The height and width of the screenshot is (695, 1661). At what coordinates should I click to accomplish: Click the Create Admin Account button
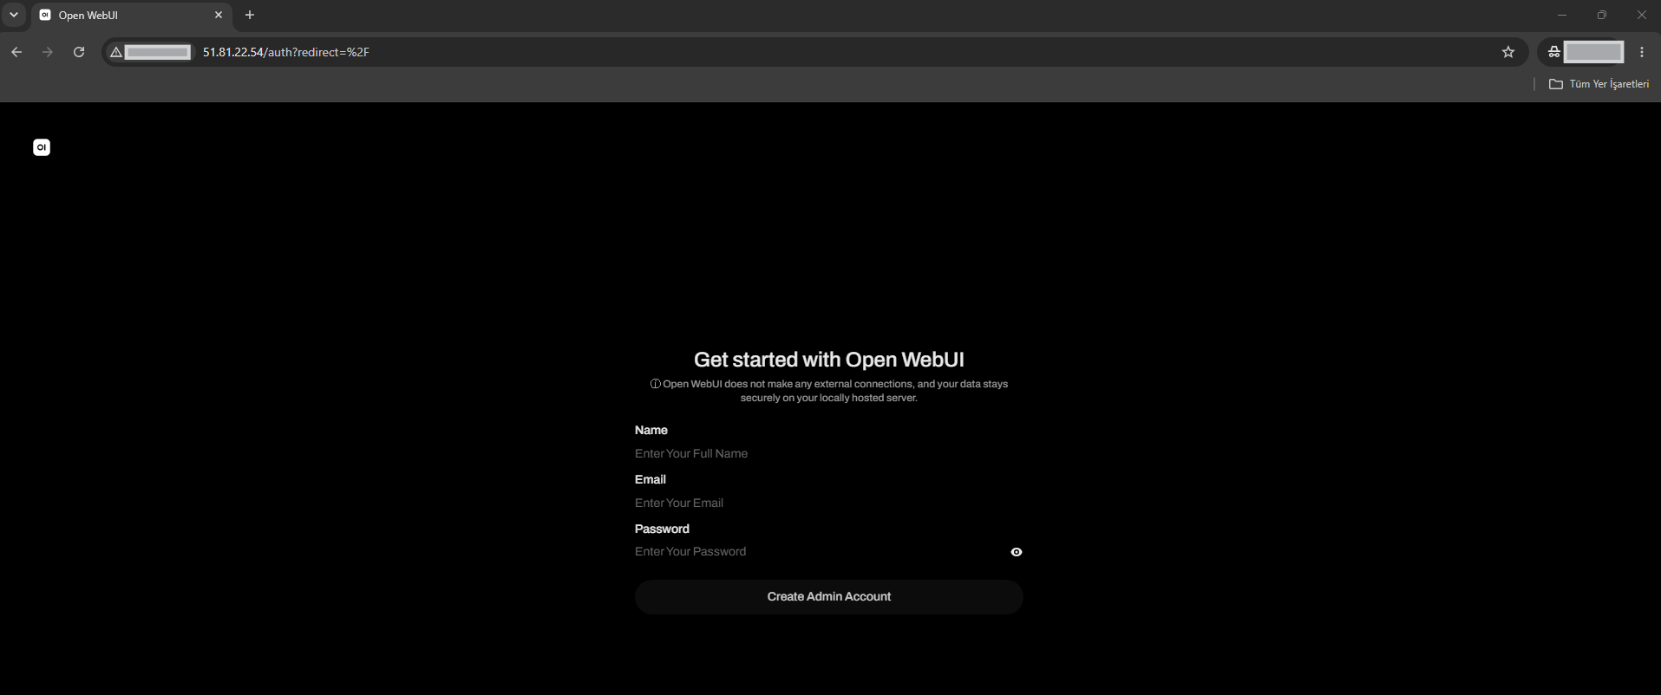click(828, 597)
